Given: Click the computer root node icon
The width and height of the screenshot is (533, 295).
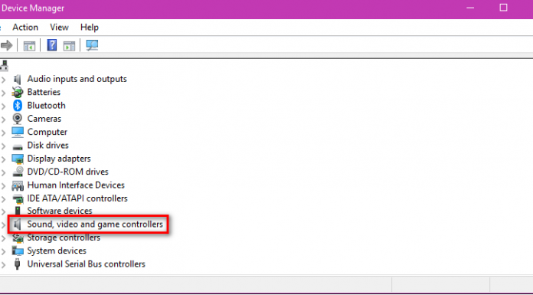Looking at the screenshot, I should (x=4, y=65).
